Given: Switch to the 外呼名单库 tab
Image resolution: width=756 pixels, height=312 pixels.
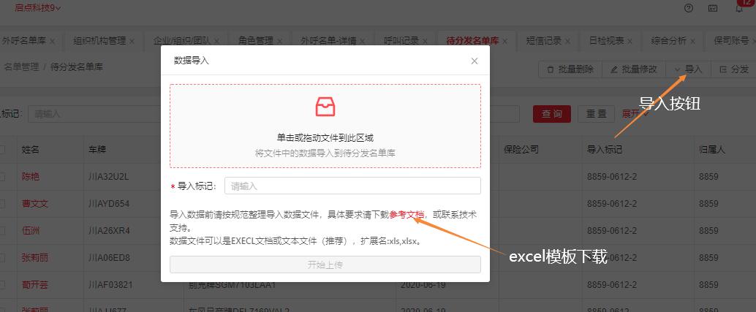Looking at the screenshot, I should (24, 41).
